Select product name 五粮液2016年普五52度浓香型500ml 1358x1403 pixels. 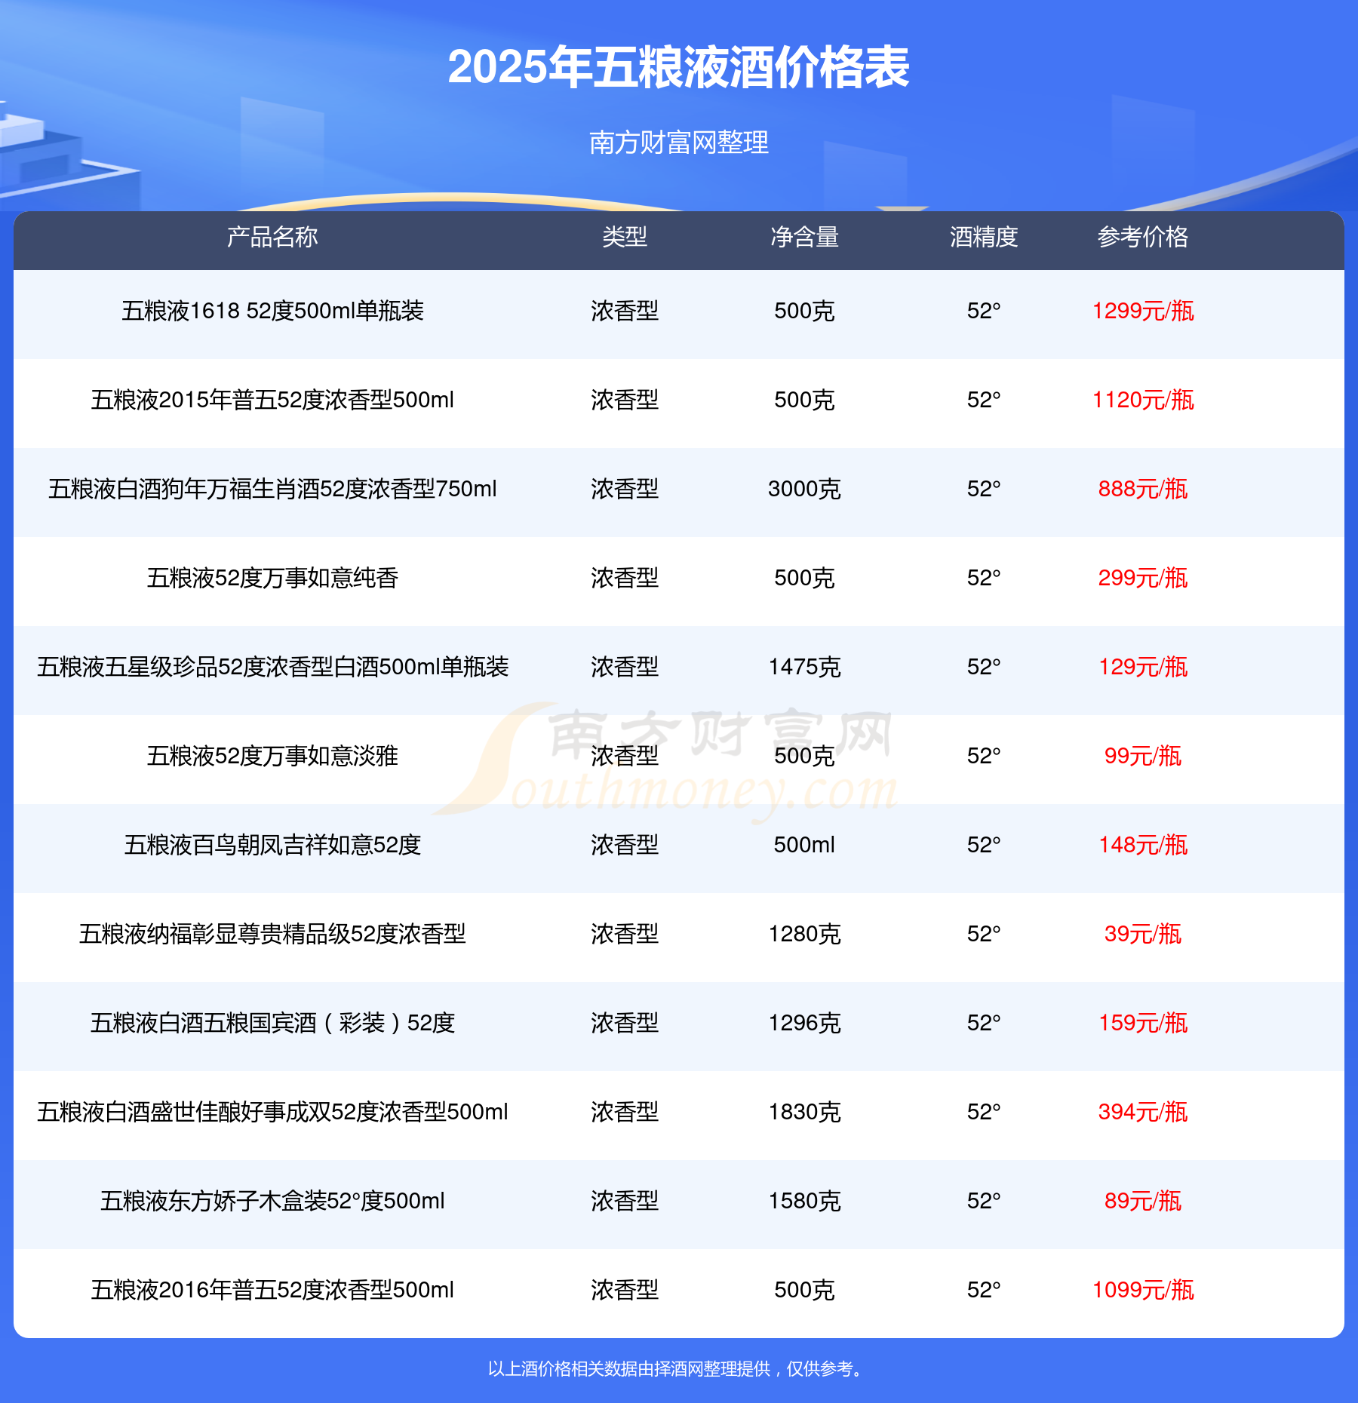tap(272, 1290)
